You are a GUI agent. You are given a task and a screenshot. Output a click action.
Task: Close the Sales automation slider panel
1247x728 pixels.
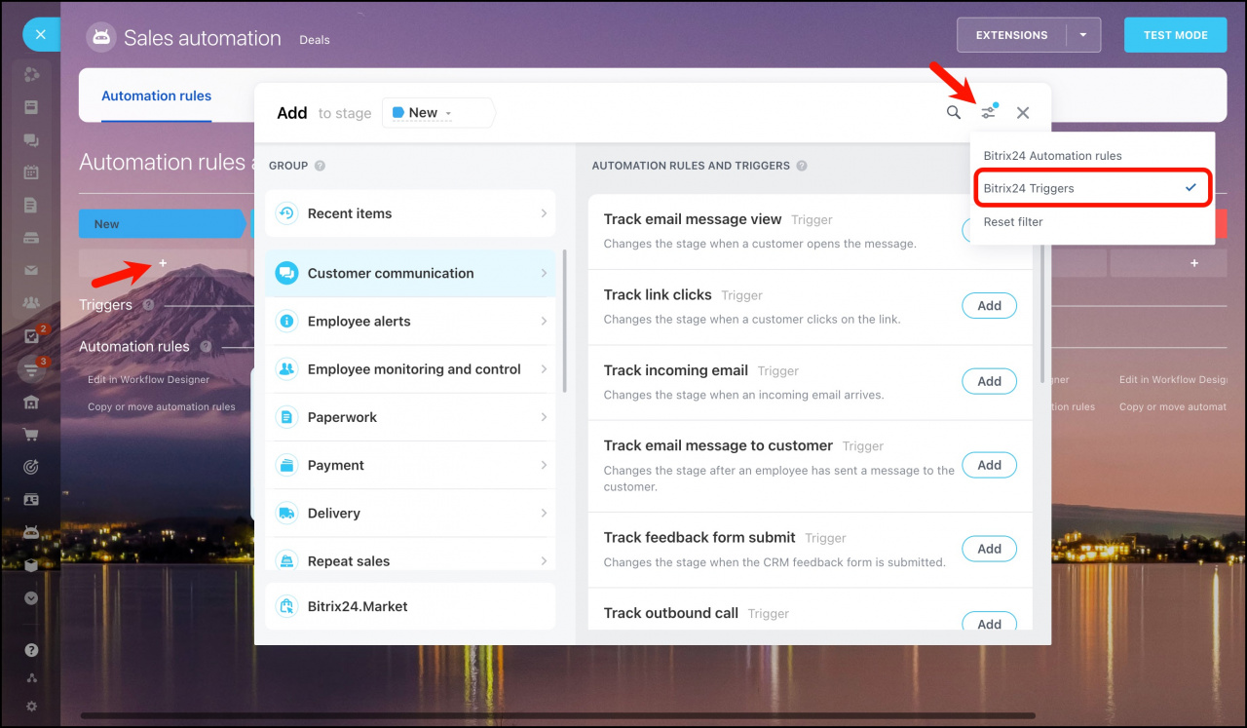(x=40, y=35)
